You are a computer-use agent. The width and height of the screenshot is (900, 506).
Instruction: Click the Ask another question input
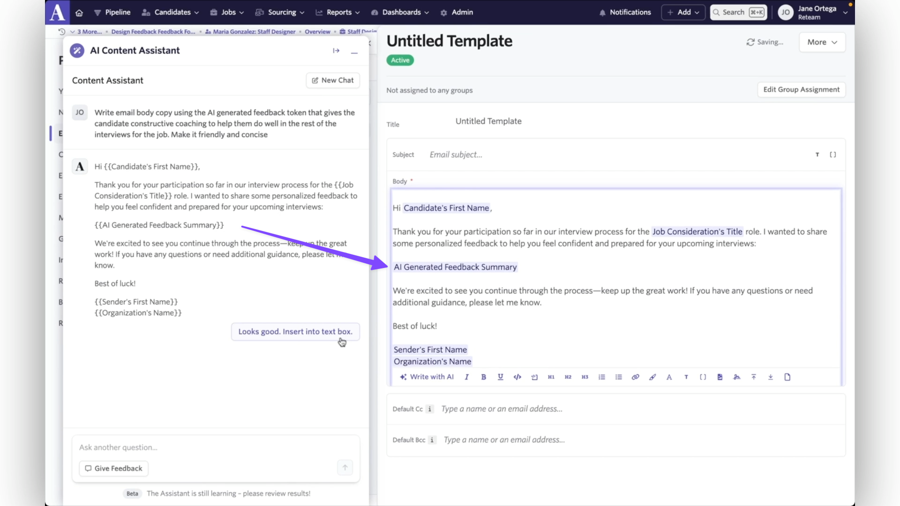tap(216, 447)
